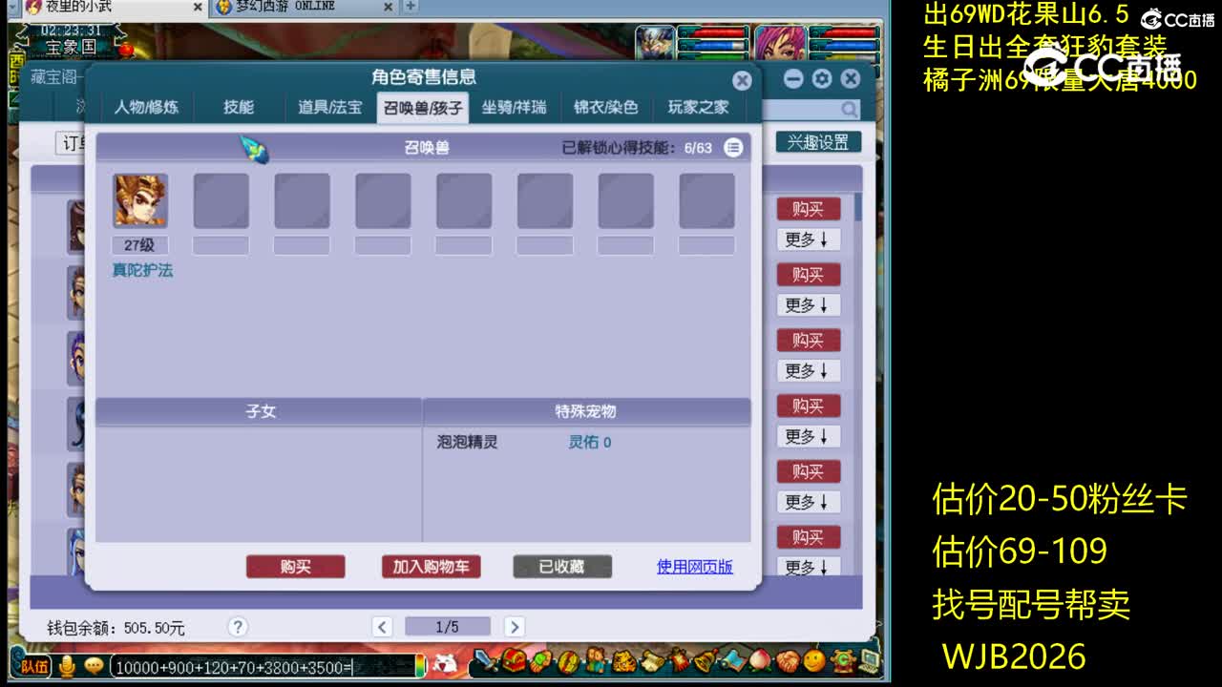Viewport: 1222px width, 687px height.
Task: Select the 召唤兽/孩子 tab
Action: (x=423, y=108)
